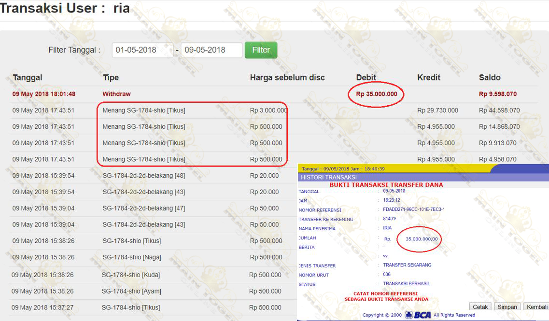Click the circled Debit amount Rp 35.000.000
This screenshot has width=549, height=321.
pos(377,94)
